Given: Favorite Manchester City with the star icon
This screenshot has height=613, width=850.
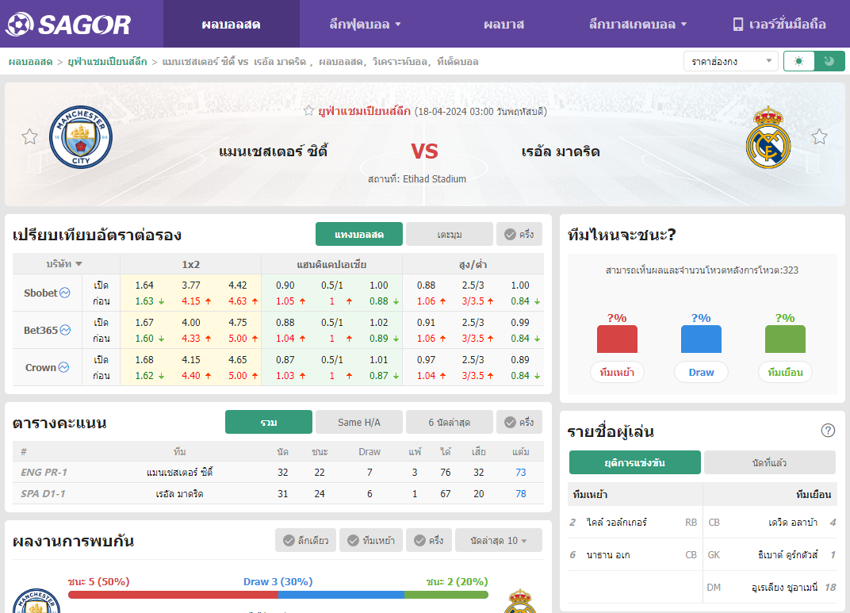Looking at the screenshot, I should (x=30, y=136).
